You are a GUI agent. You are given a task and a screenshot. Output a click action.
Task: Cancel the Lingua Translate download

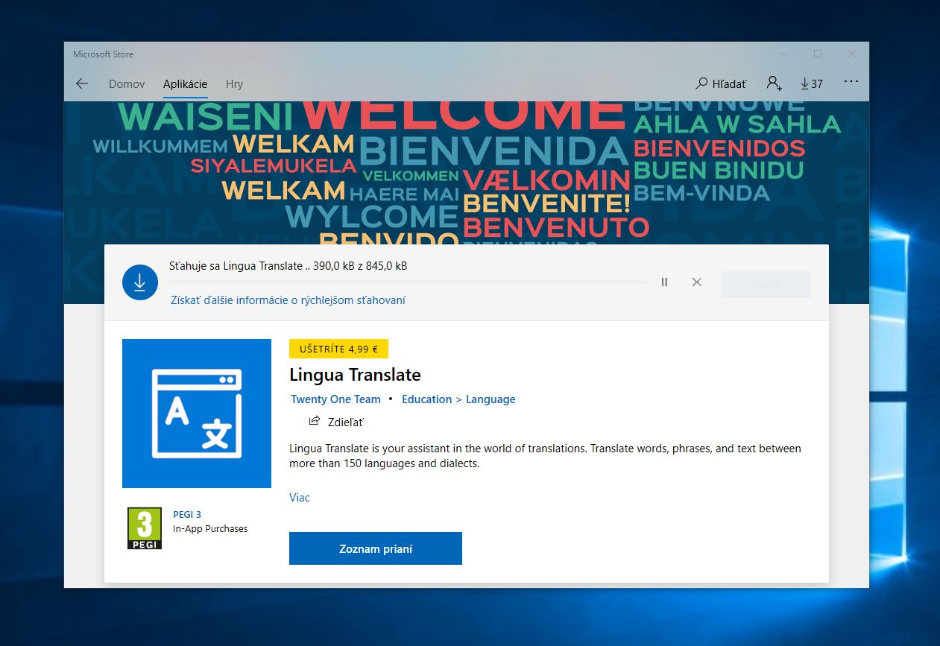click(696, 282)
